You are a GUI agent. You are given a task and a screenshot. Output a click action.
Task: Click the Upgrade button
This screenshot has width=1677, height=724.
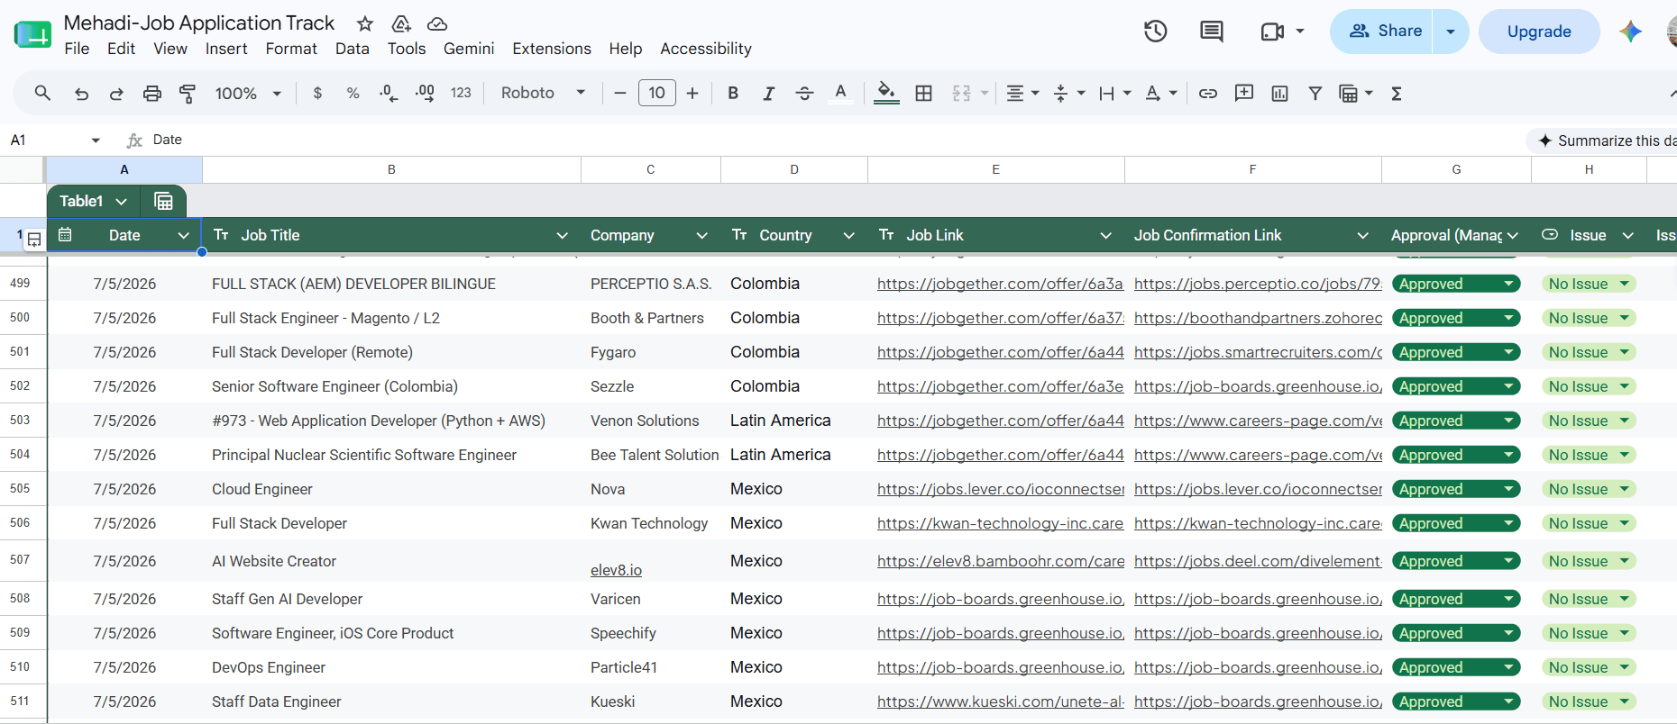click(1539, 32)
